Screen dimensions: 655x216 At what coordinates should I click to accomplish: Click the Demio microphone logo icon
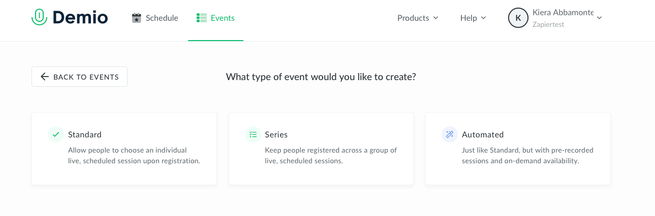tap(39, 18)
